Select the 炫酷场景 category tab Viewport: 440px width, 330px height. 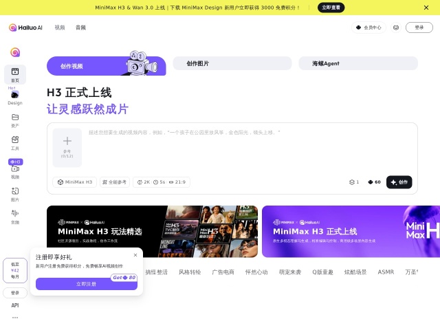point(355,272)
